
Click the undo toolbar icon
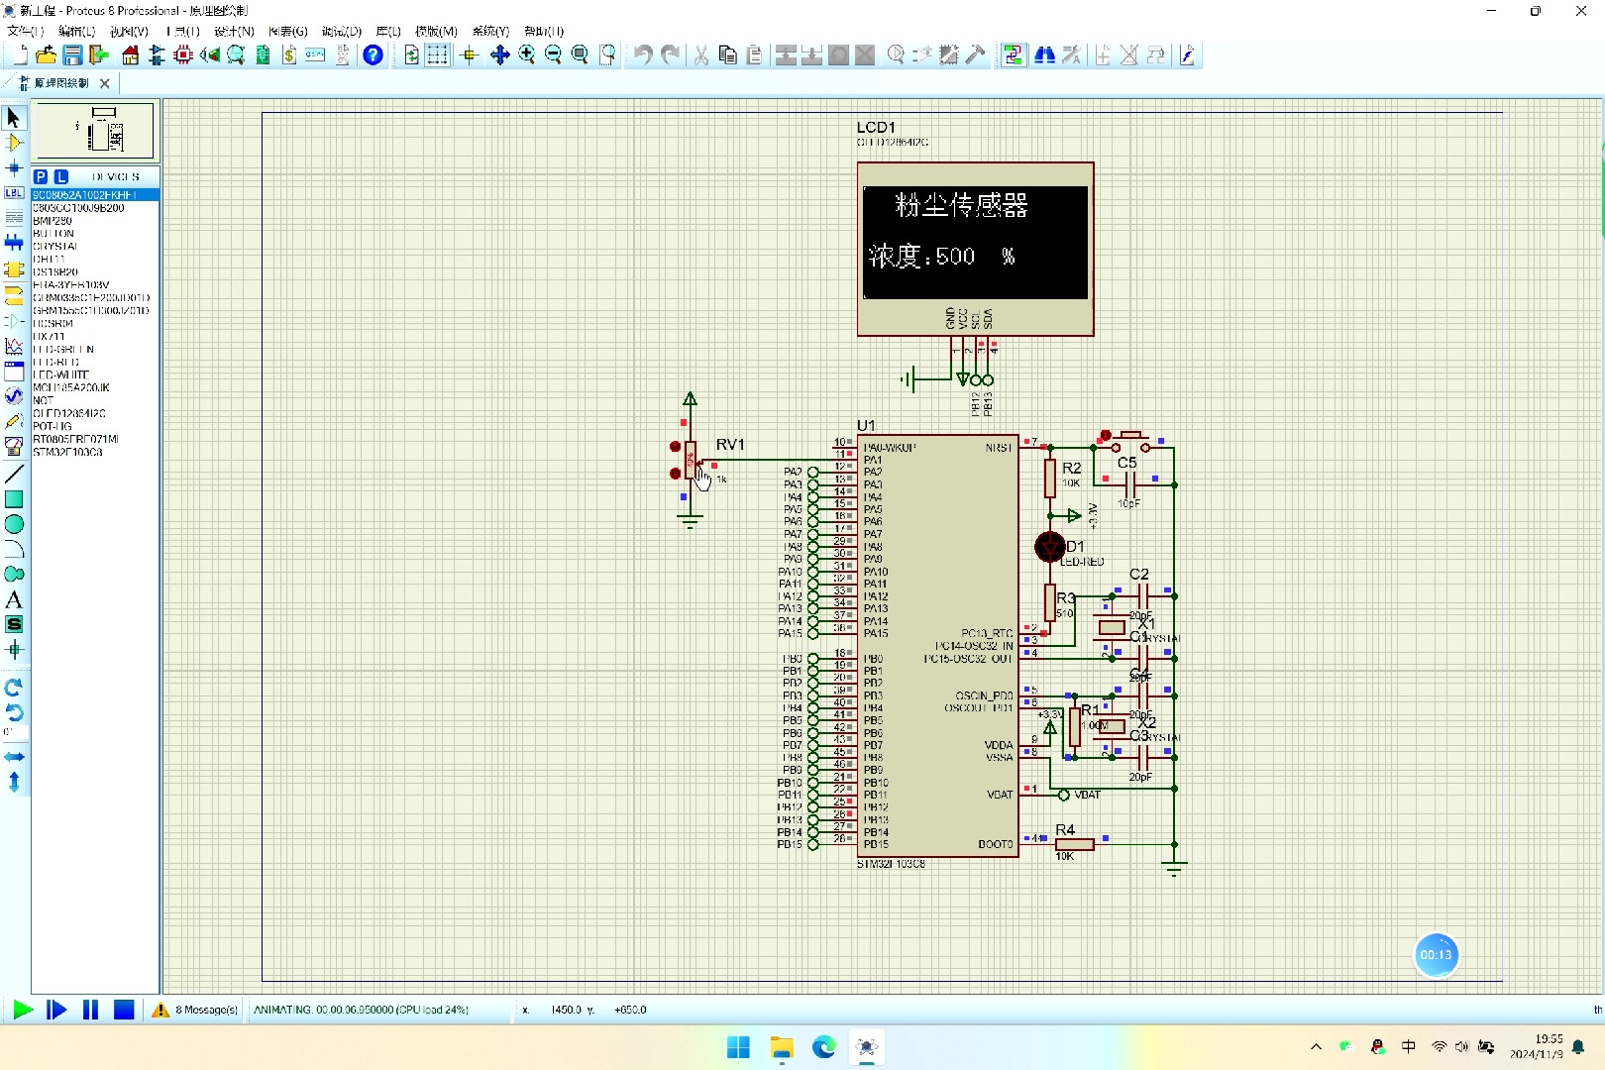coord(642,55)
